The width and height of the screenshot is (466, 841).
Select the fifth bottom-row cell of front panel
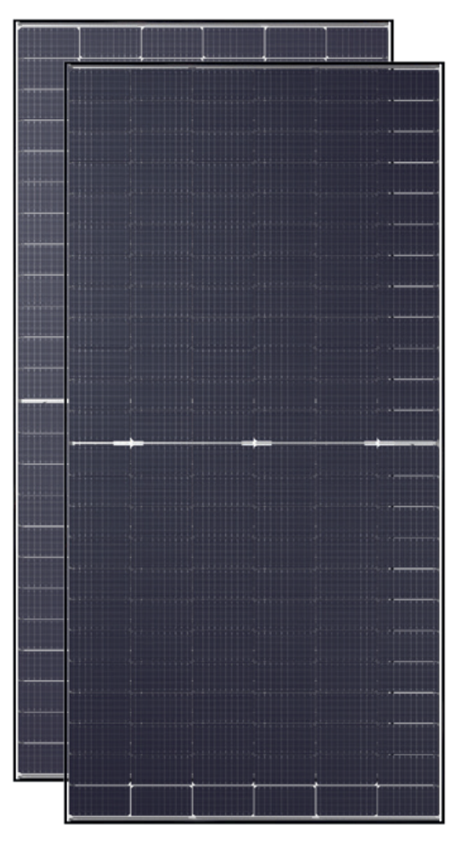(346, 801)
